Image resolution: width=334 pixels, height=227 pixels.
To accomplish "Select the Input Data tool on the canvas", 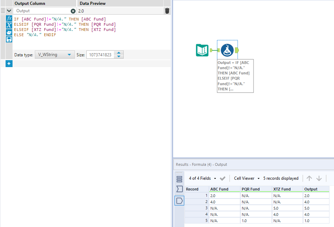I will coord(202,50).
